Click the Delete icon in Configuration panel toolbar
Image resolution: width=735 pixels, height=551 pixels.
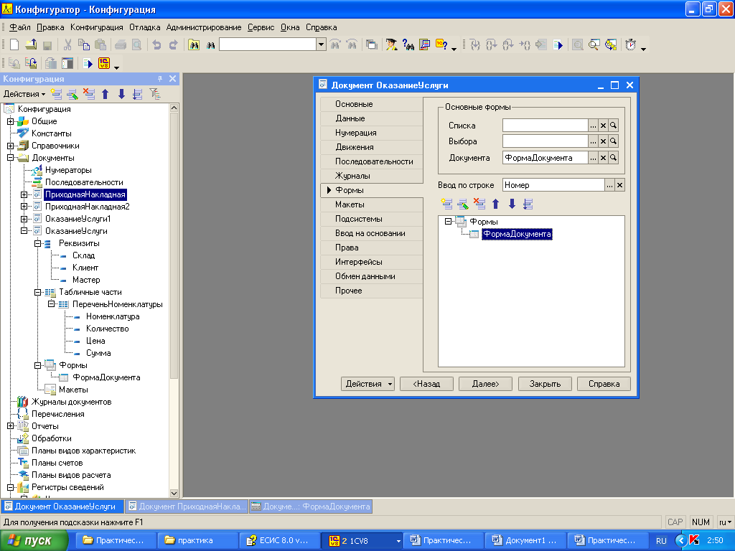pos(89,94)
